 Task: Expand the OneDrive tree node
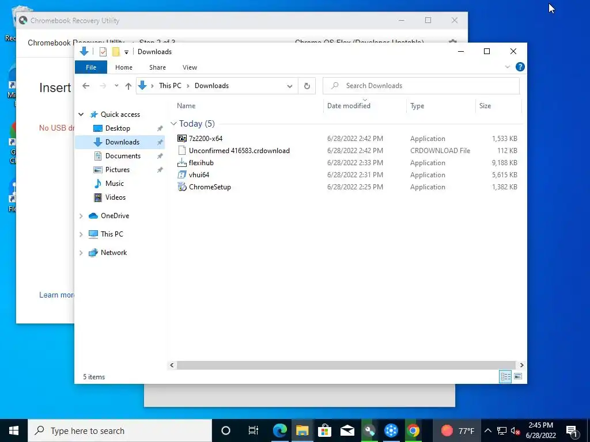(x=81, y=216)
